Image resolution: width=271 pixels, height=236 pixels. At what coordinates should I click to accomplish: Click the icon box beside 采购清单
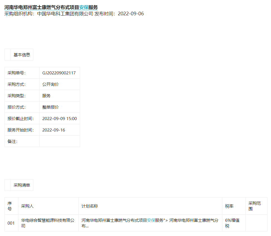[8, 185]
